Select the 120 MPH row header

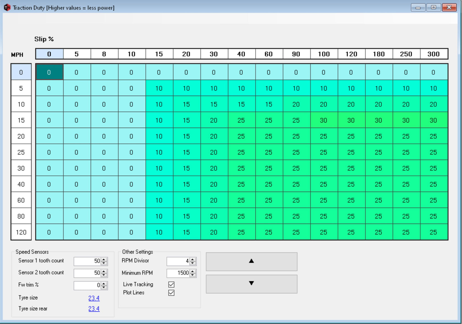(21, 232)
